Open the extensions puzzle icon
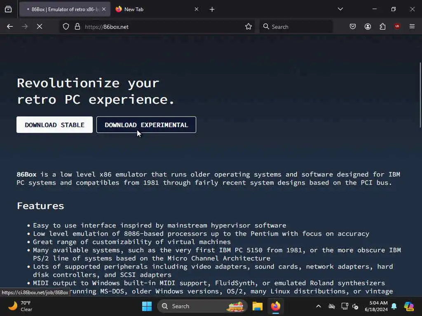The width and height of the screenshot is (422, 316). pos(382,26)
